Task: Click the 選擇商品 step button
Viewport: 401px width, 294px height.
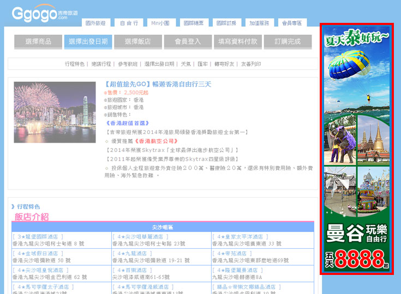Action: [38, 41]
